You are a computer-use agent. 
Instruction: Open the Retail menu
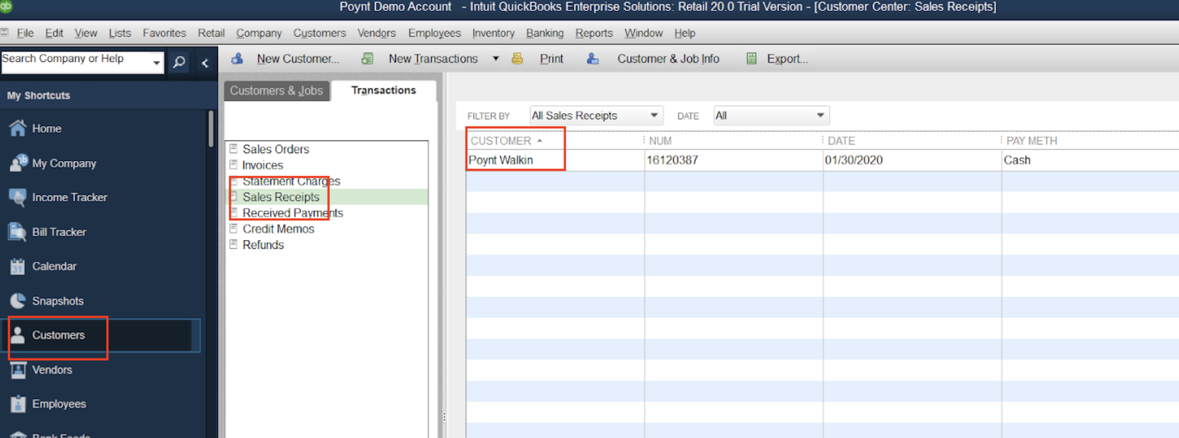tap(211, 33)
